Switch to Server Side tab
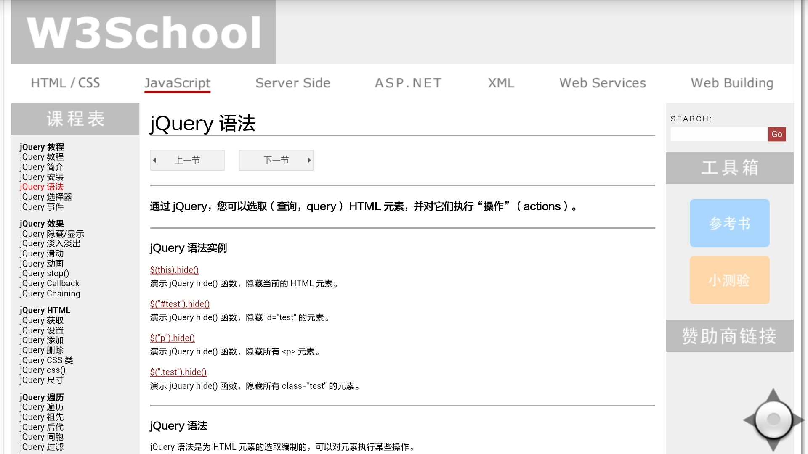The image size is (808, 454). (x=293, y=83)
